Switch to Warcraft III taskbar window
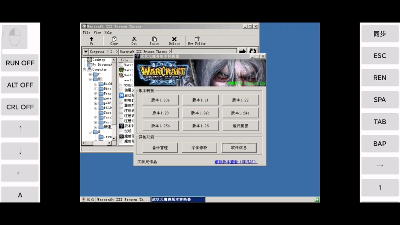Viewport: 400px width, 225px height. [123, 200]
